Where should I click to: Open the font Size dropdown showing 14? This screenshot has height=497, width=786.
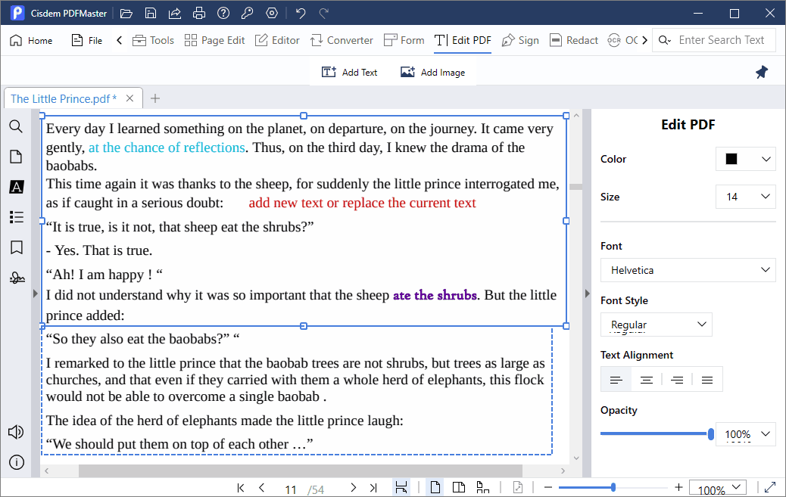click(745, 197)
